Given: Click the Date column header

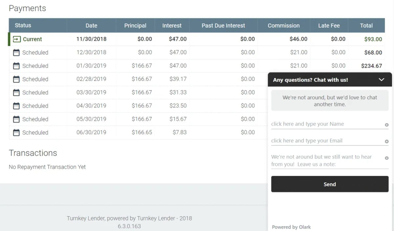Looking at the screenshot, I should click(91, 26).
